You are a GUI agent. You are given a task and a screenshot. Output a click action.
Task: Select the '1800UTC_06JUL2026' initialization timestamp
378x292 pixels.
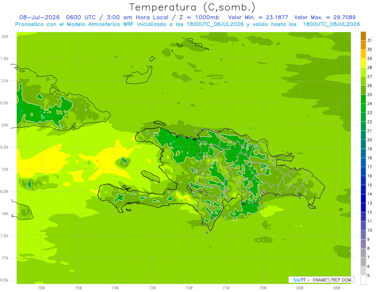coord(215,24)
